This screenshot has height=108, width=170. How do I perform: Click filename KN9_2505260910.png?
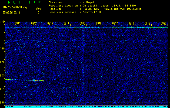tap(15, 7)
